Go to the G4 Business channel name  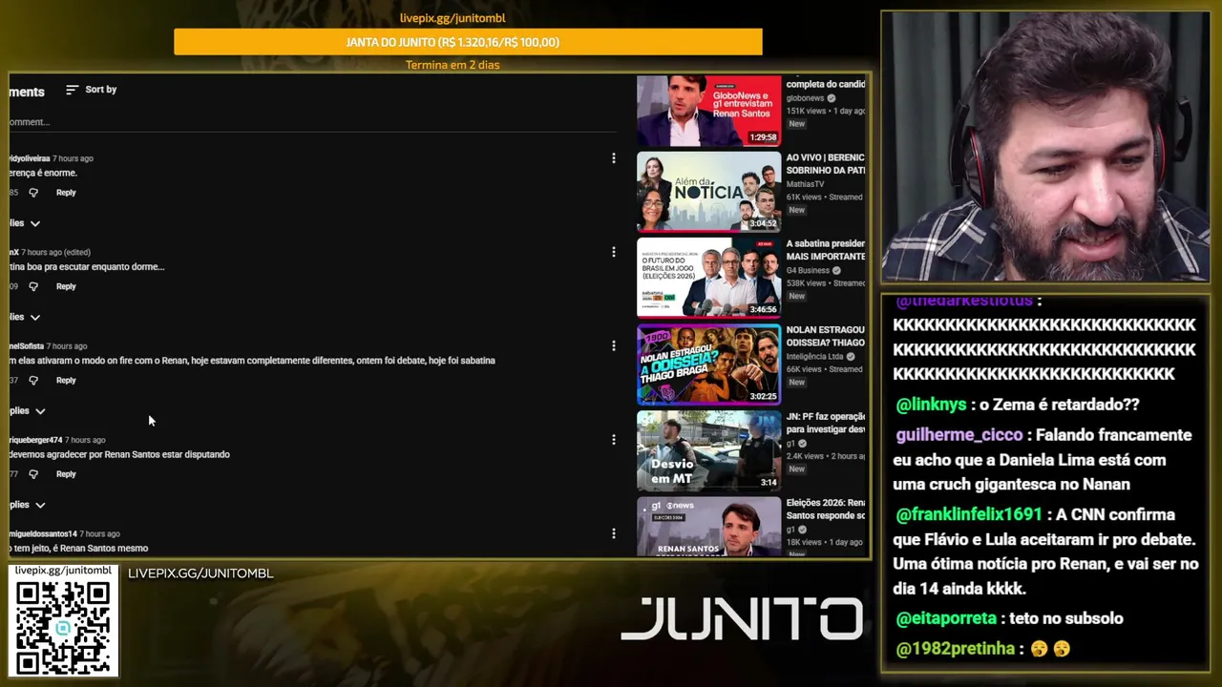pos(807,271)
